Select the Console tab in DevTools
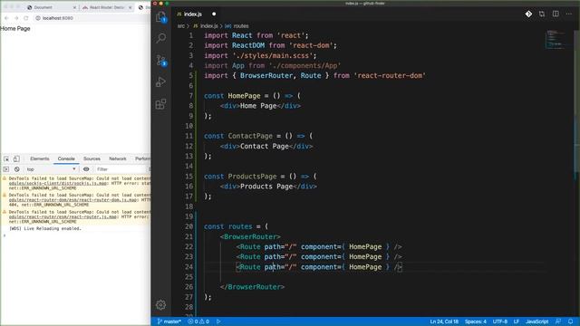Viewport: 580px width, 326px height. (66, 159)
